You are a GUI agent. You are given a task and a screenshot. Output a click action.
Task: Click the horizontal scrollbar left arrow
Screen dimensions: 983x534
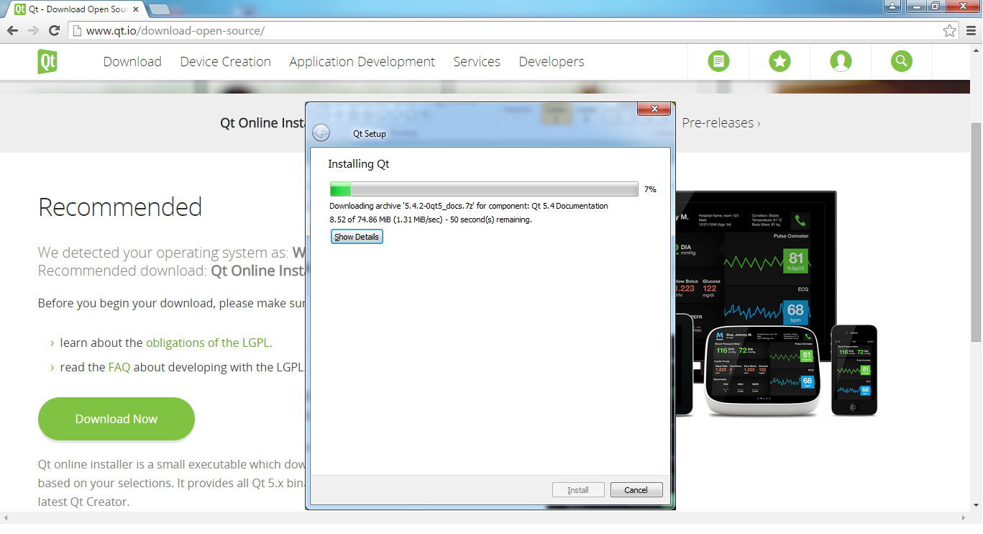click(x=6, y=517)
